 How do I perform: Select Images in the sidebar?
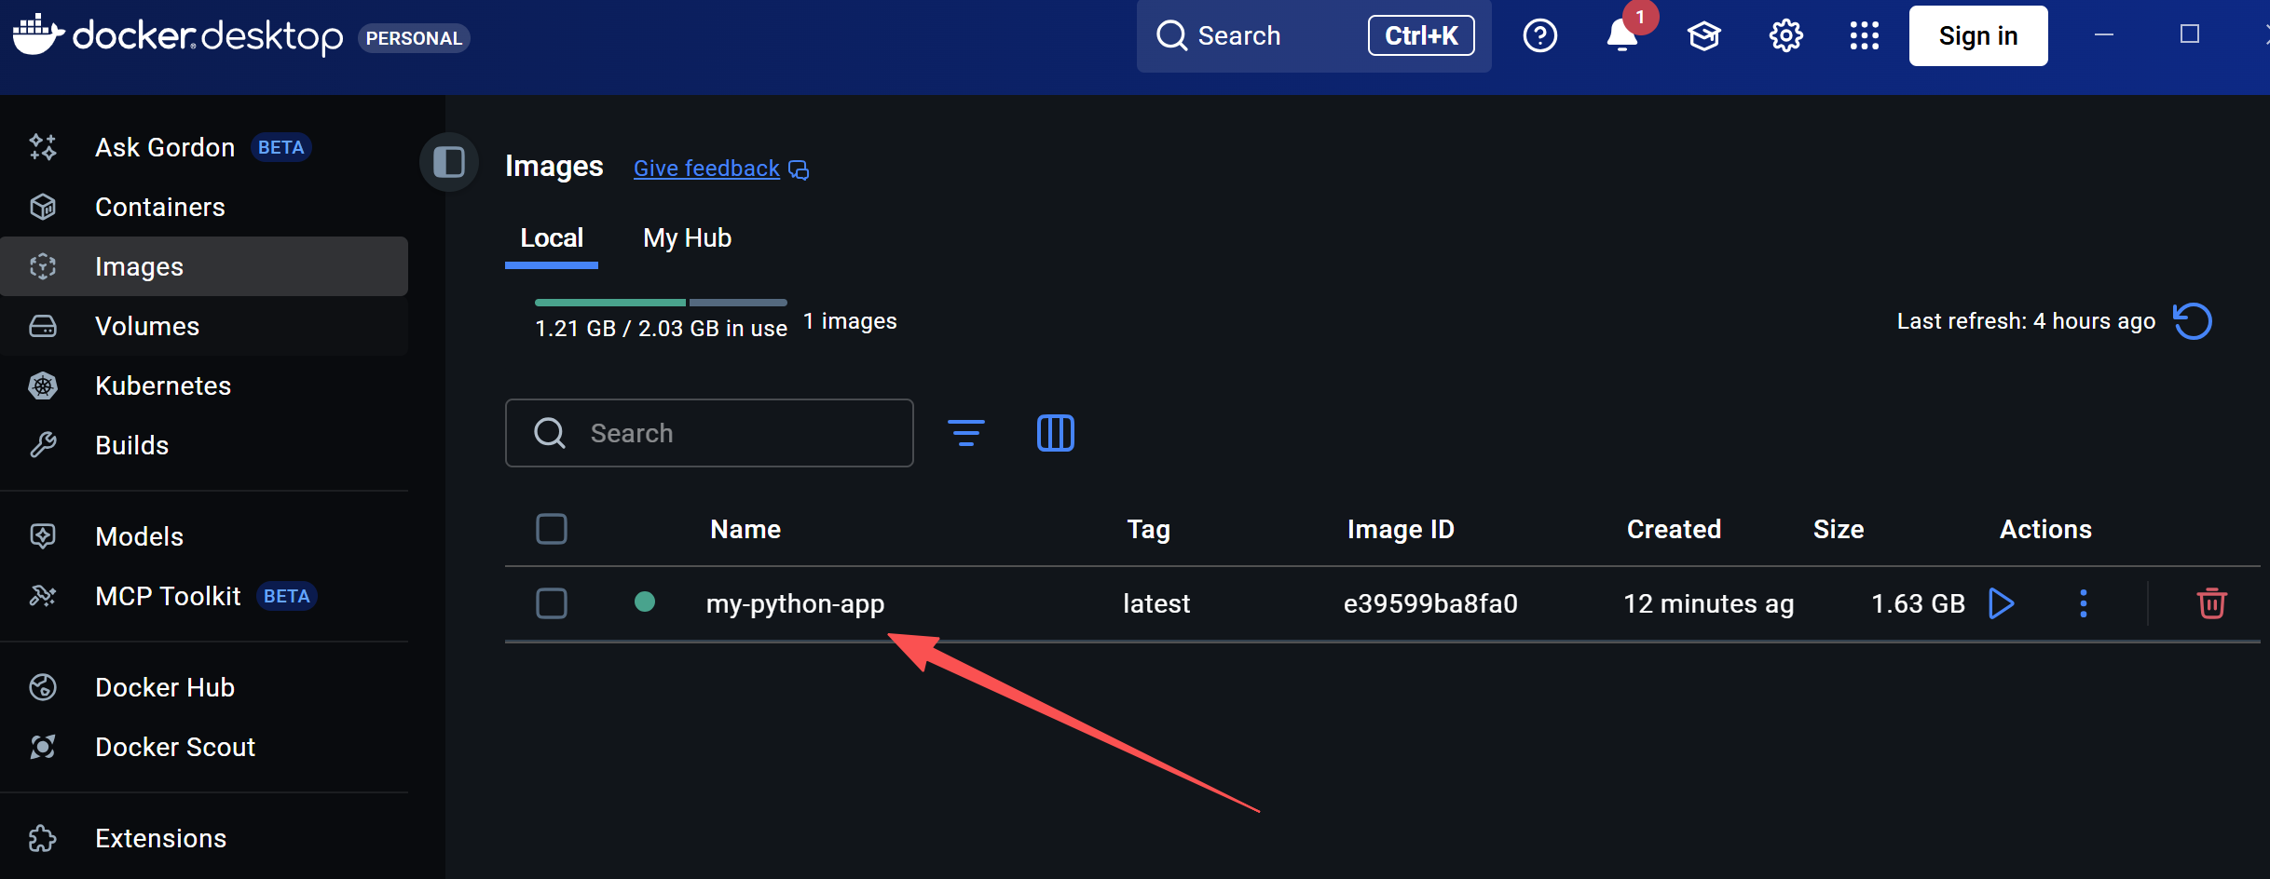click(204, 266)
